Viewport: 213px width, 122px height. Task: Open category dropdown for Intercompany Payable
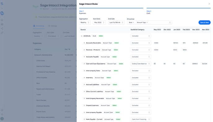pos(141,112)
